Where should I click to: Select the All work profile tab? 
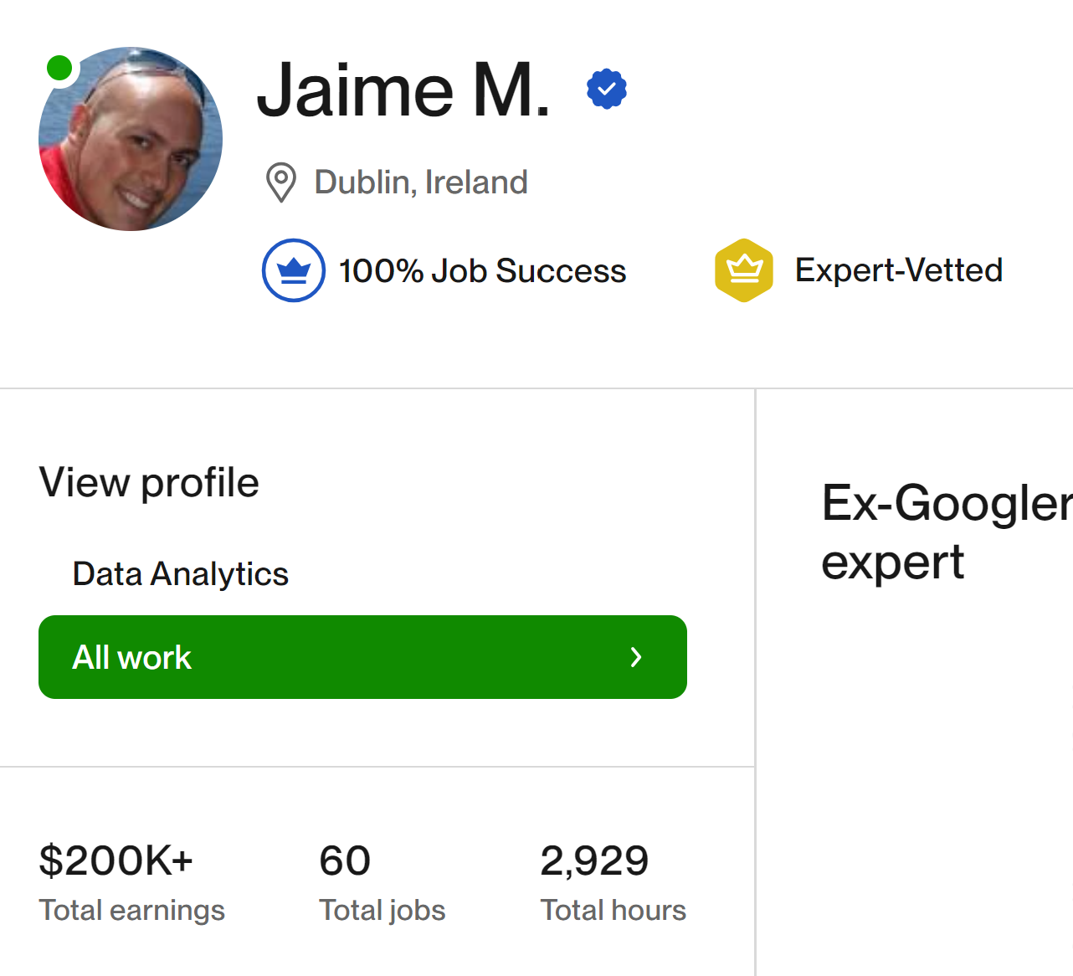(x=362, y=657)
